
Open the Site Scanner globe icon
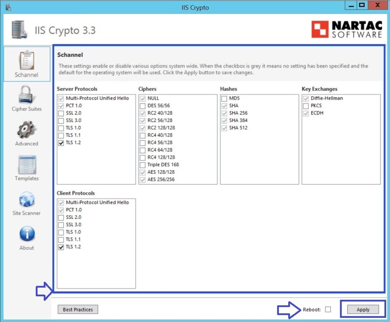[x=27, y=199]
